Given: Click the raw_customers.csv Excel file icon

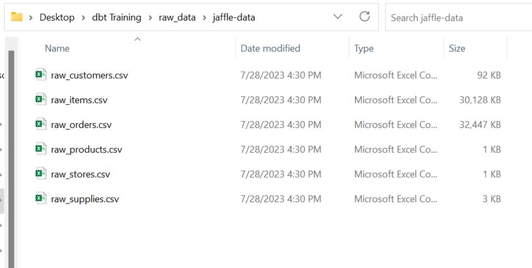Looking at the screenshot, I should click(x=41, y=75).
